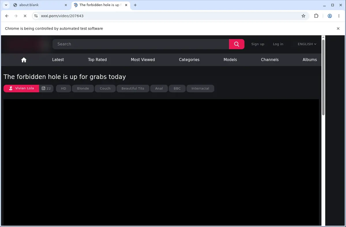346x227 pixels.
Task: Expand the ENGLISH language dropdown
Action: click(x=307, y=44)
